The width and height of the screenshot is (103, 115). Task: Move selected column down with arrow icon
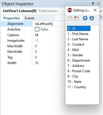[92, 18]
